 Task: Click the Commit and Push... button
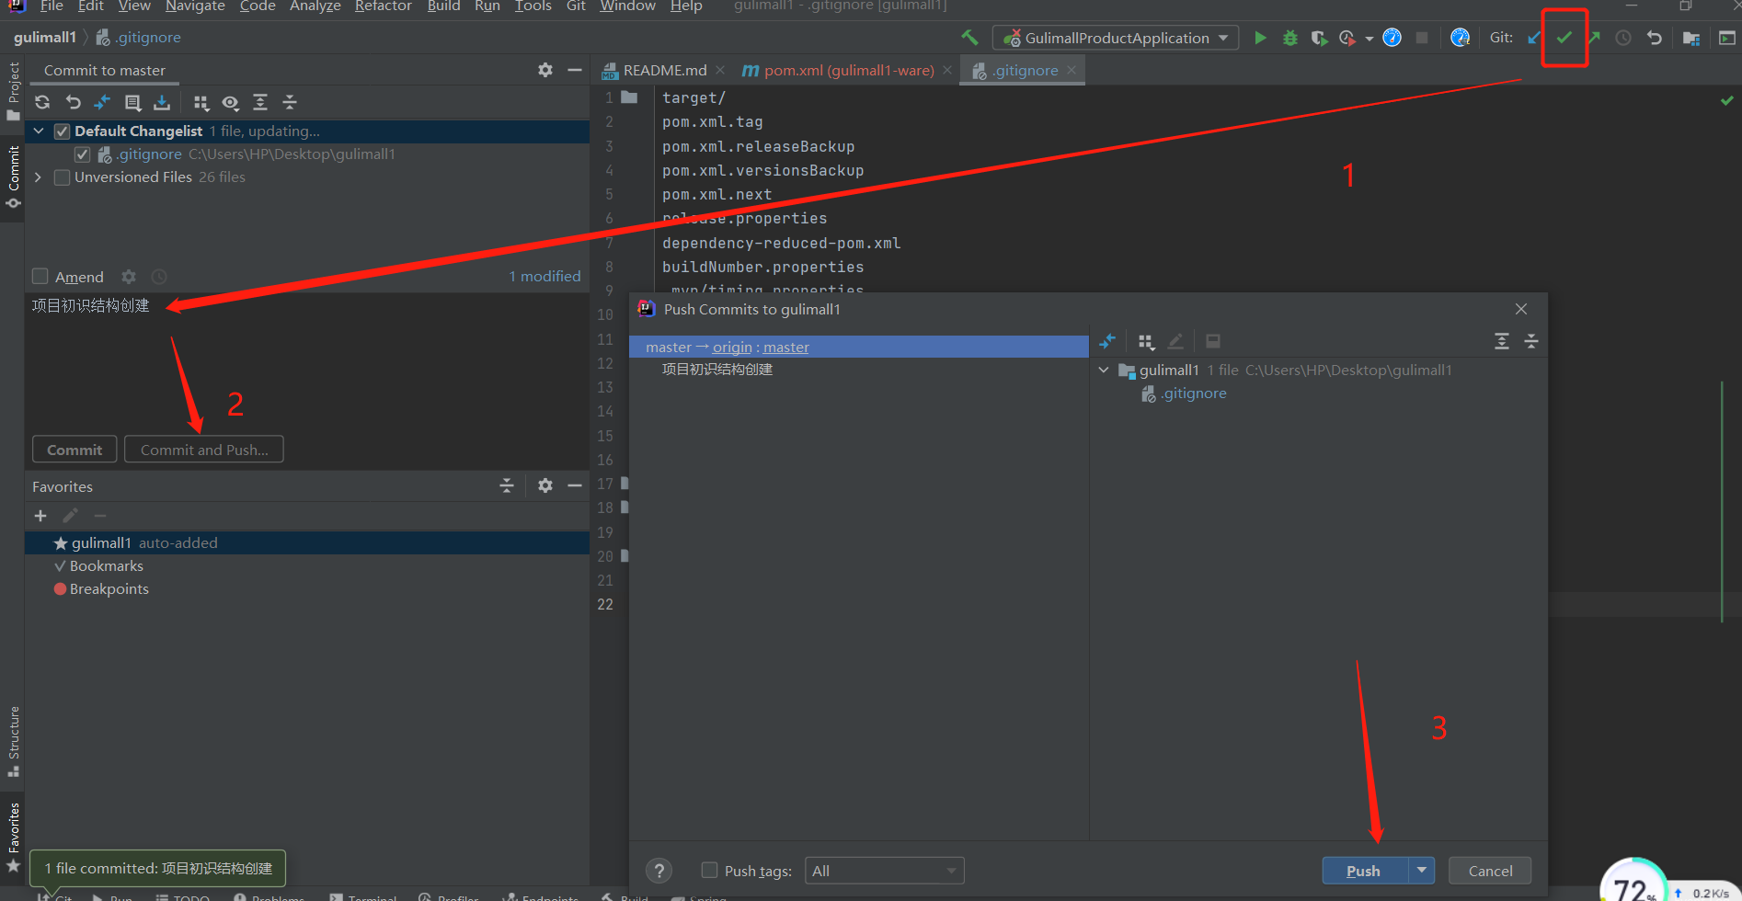(x=204, y=450)
